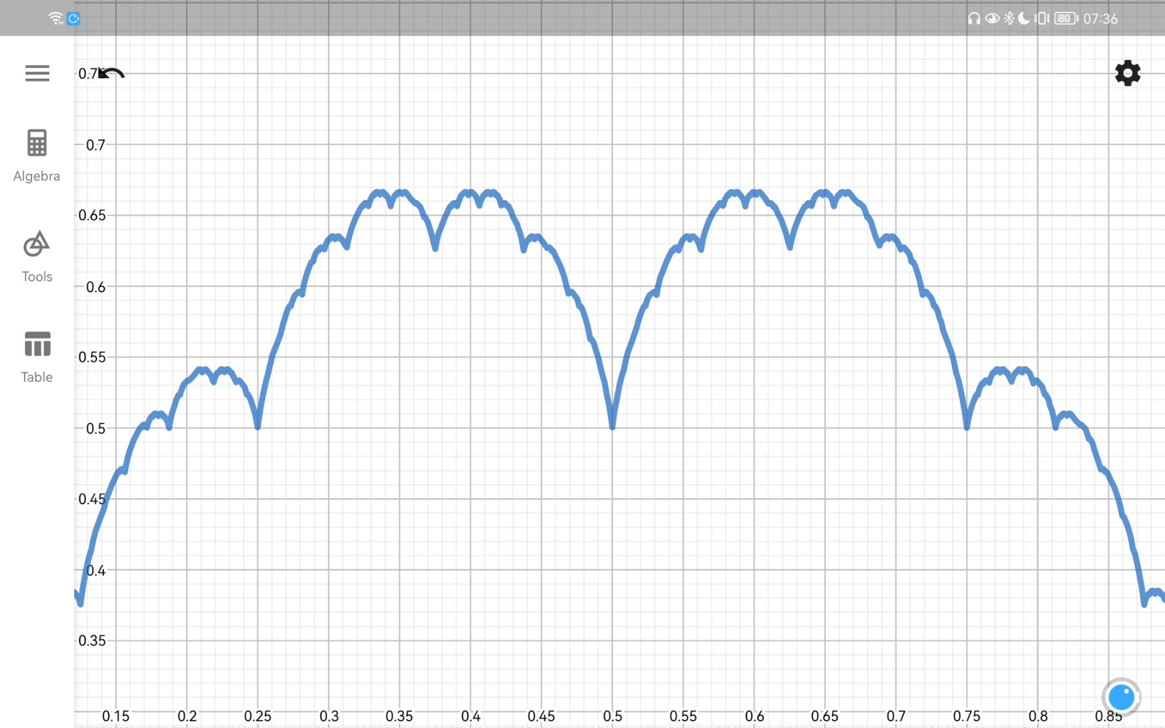Click y-axis label 0.65

[x=92, y=215]
